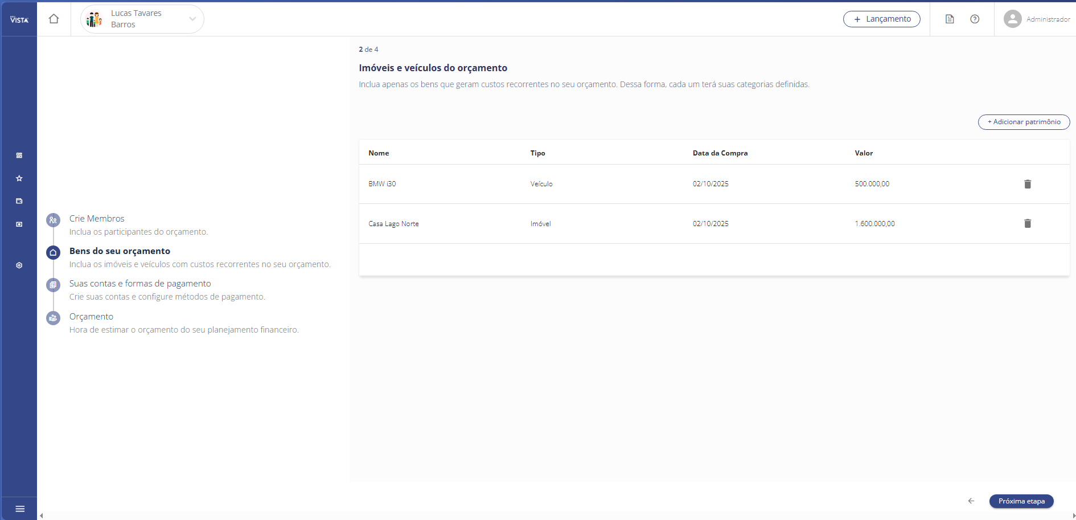This screenshot has width=1076, height=520.
Task: Click the cash/money icon in sidebar
Action: (x=19, y=224)
